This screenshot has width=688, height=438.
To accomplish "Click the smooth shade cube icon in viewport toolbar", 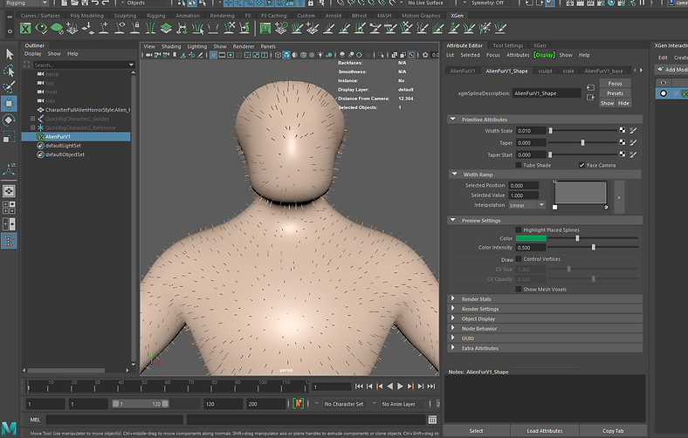I will pyautogui.click(x=286, y=55).
